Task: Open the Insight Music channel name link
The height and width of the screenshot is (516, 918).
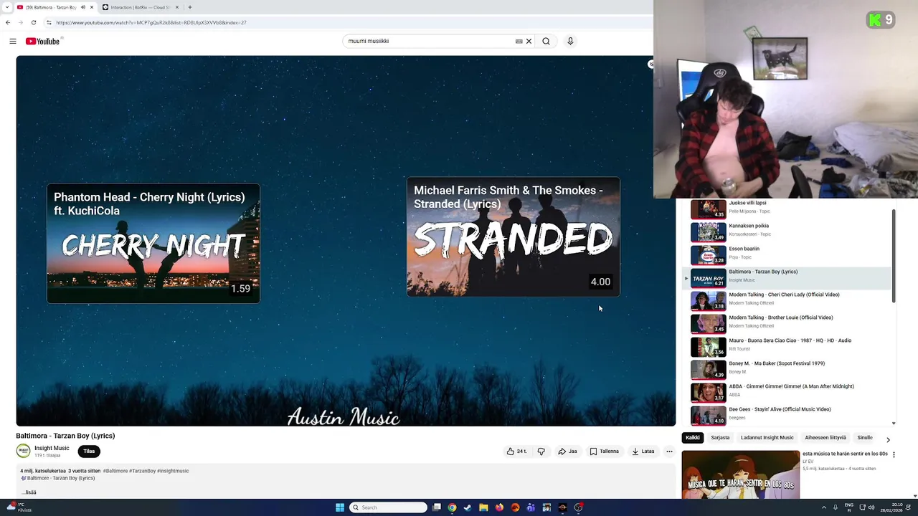Action: click(x=52, y=448)
